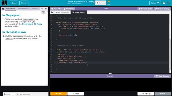Click the Remix button
The height and width of the screenshot is (96, 172).
point(24,3)
